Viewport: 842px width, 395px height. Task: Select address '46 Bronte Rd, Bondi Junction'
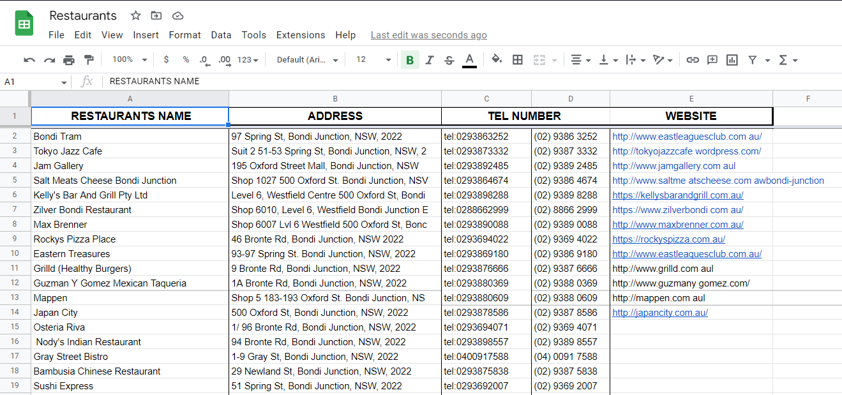tap(335, 239)
